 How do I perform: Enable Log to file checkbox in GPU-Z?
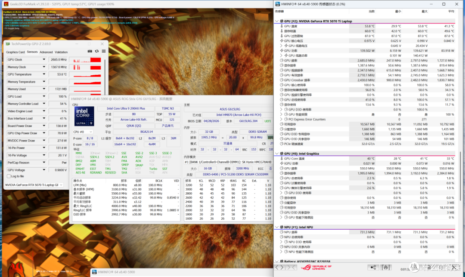9,176
